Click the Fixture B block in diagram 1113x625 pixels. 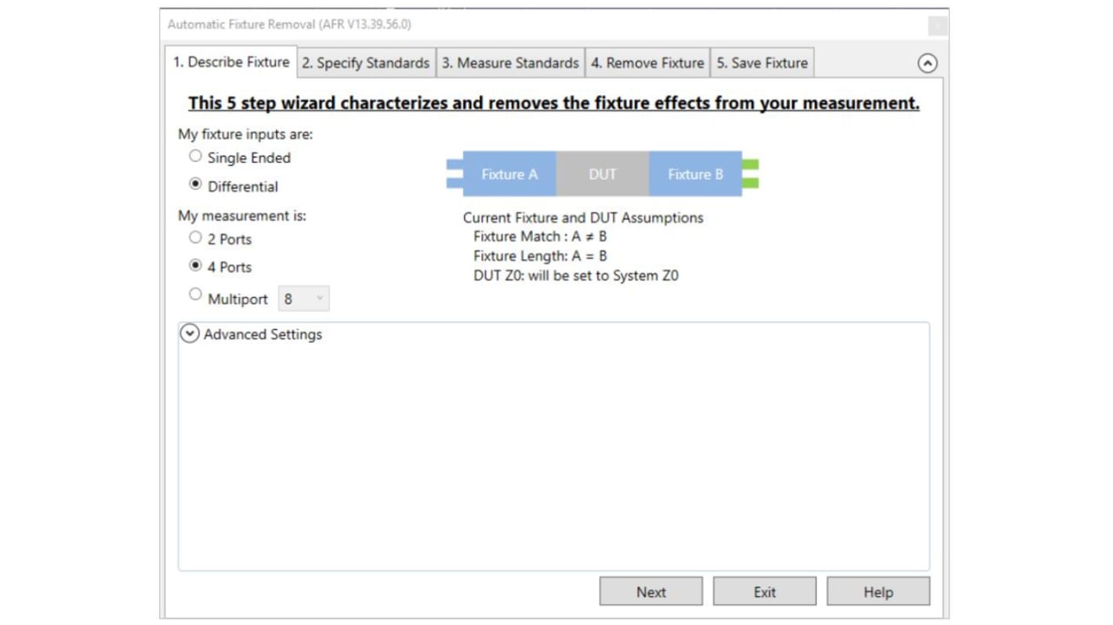pos(695,174)
